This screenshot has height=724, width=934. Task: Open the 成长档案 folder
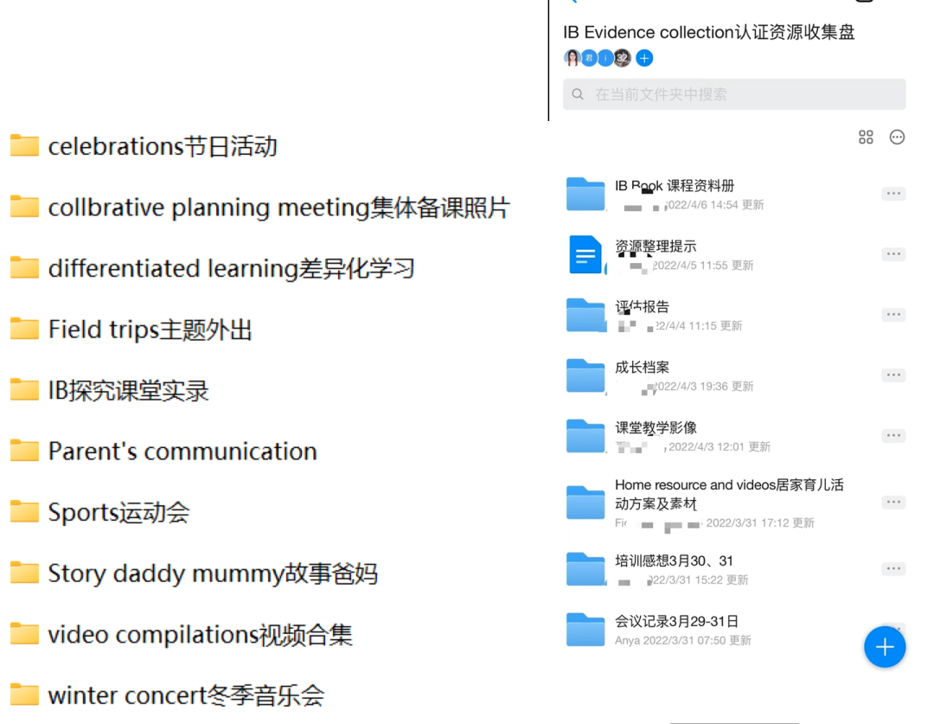click(642, 368)
